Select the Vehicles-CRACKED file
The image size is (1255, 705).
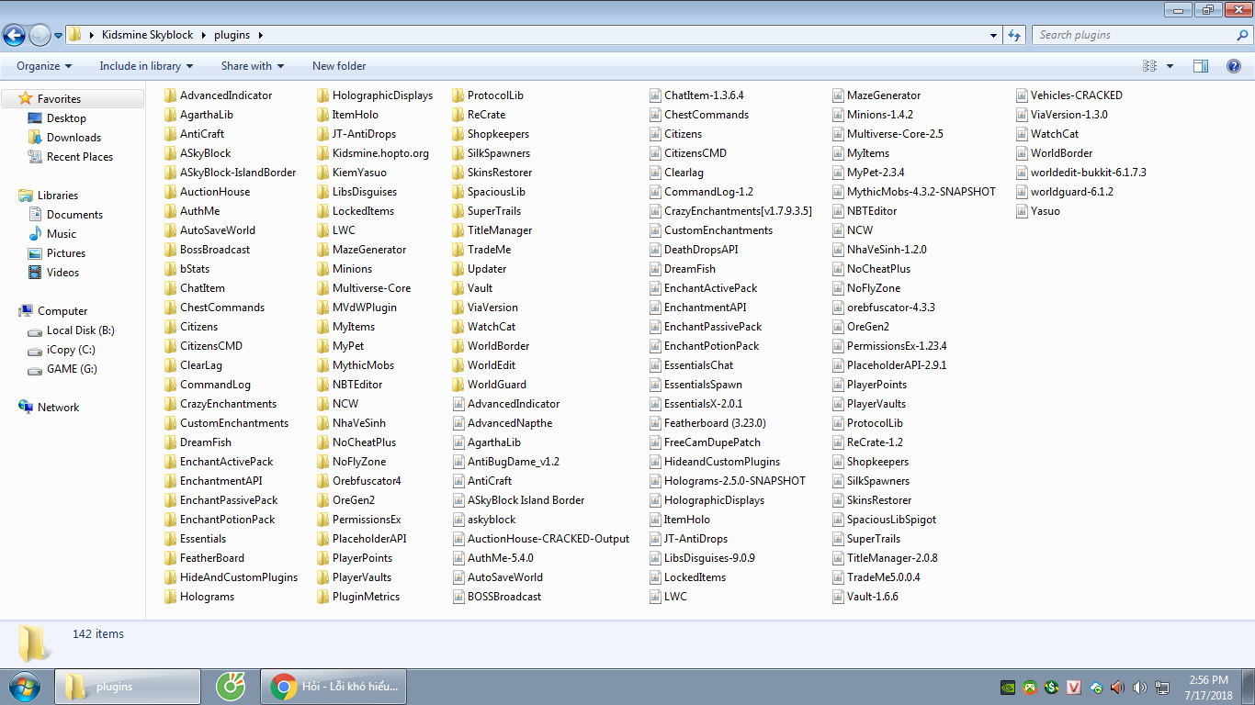[1068, 95]
